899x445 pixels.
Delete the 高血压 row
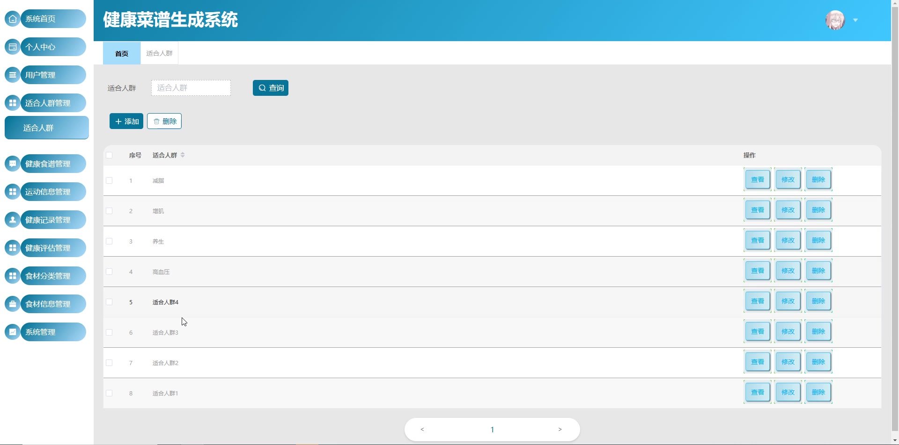(818, 271)
